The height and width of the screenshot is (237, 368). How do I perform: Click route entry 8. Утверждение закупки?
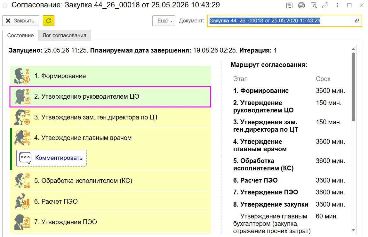click(271, 204)
